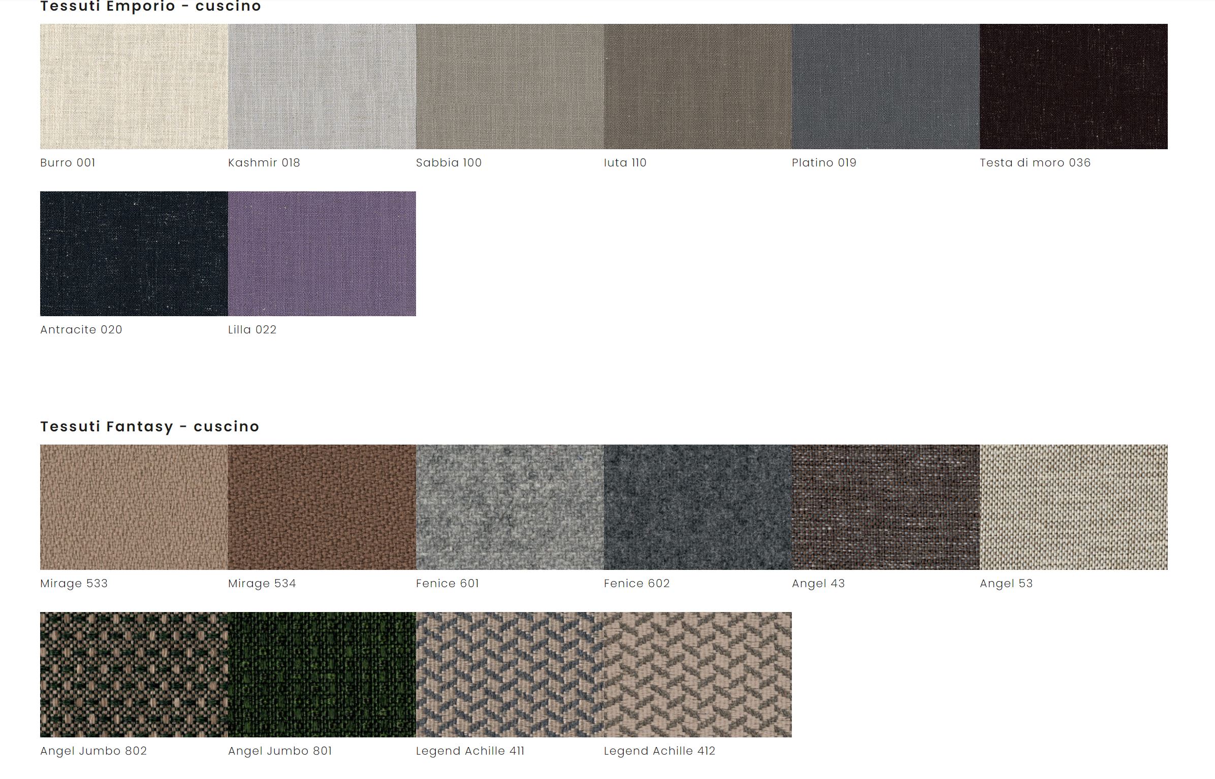The width and height of the screenshot is (1215, 779).
Task: Pick the Testa di moro 036 swatch
Action: 1074,86
